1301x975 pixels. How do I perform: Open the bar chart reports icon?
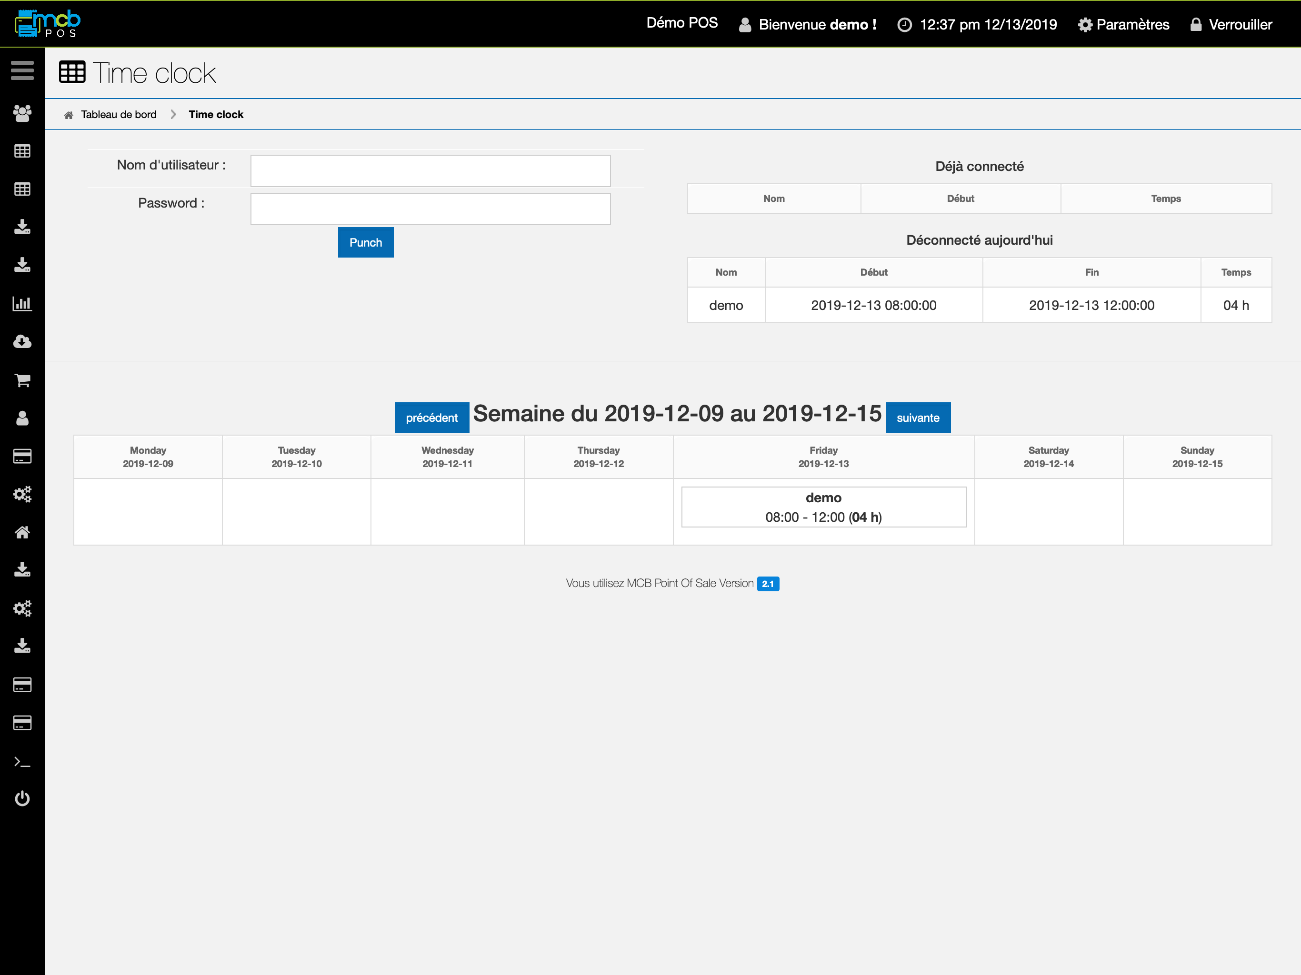pyautogui.click(x=22, y=303)
